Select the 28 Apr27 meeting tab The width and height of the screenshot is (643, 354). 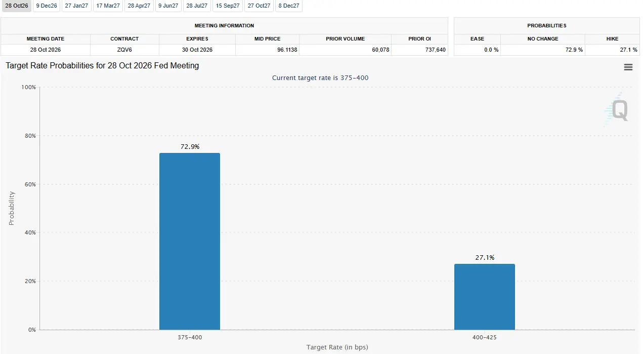pyautogui.click(x=139, y=6)
